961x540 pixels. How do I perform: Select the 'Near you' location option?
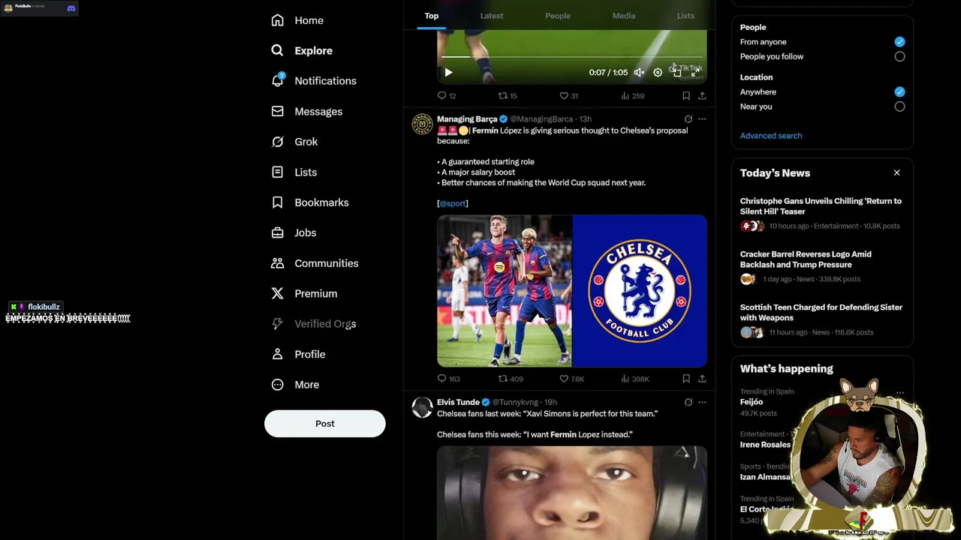coord(899,106)
